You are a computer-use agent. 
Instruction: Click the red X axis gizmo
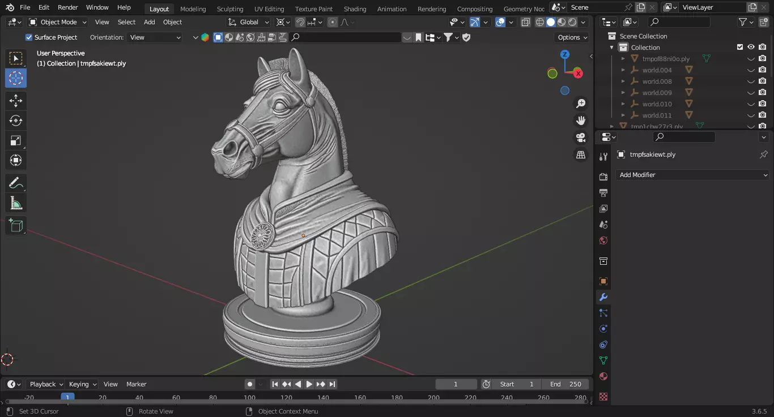pyautogui.click(x=578, y=73)
